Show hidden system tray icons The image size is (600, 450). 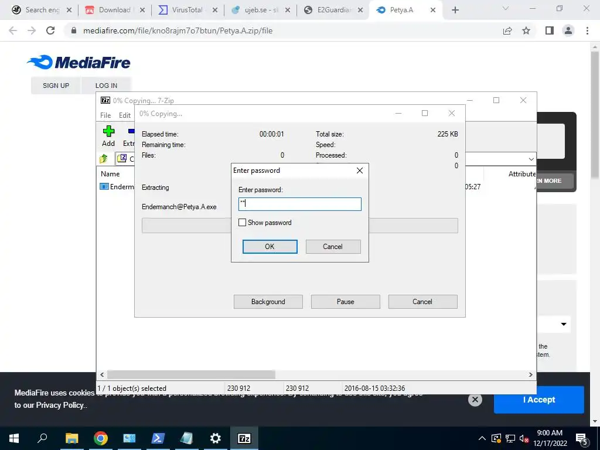coord(482,438)
